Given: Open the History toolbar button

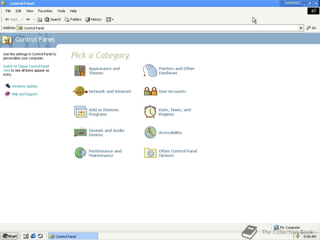Looking at the screenshot, I should point(93,19).
